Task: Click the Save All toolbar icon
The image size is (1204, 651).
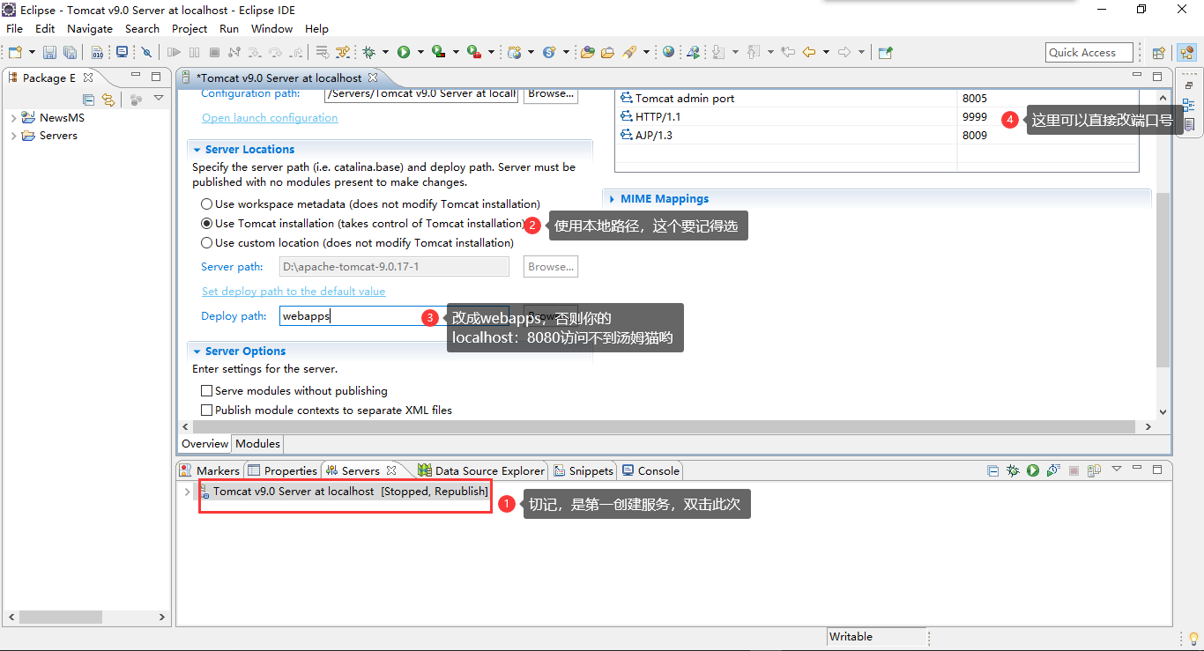Action: [x=69, y=52]
